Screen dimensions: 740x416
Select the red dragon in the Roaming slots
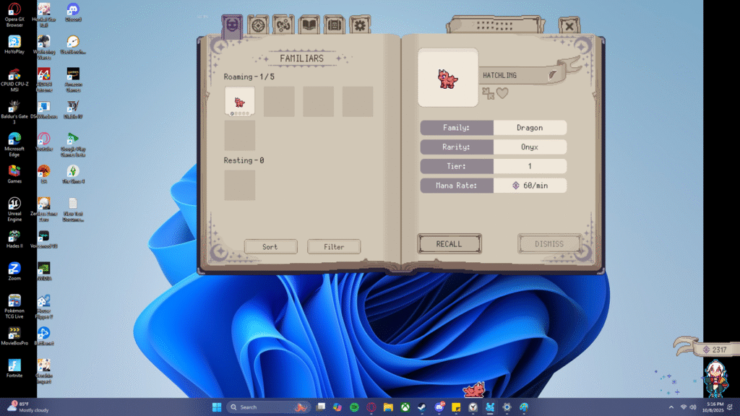(239, 101)
